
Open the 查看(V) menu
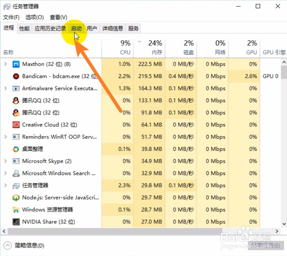coord(58,18)
